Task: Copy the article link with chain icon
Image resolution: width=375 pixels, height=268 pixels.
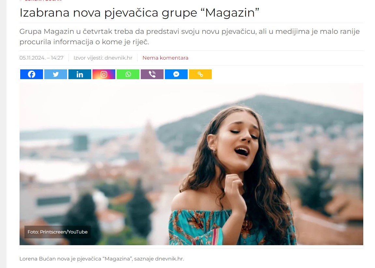Action: (x=200, y=74)
